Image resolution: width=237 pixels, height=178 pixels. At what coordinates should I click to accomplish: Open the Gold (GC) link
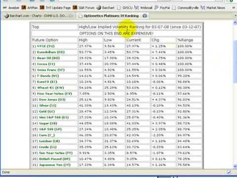click(47, 112)
